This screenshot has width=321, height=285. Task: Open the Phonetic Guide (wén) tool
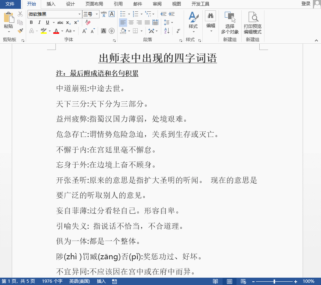point(104,14)
